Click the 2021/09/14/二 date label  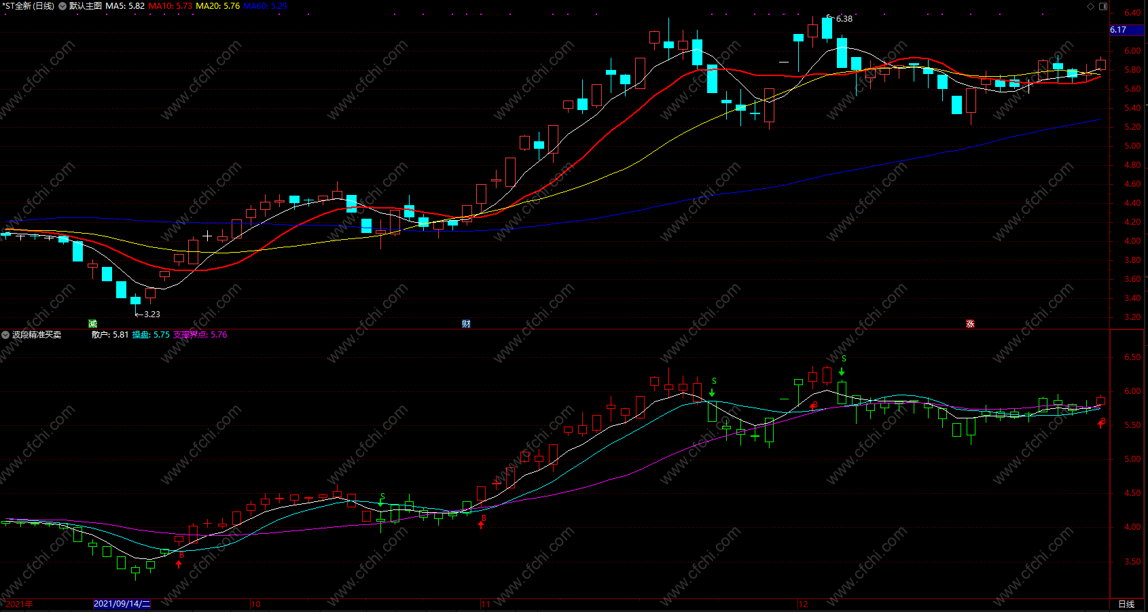click(122, 604)
